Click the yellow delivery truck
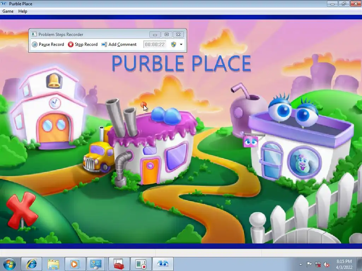This screenshot has width=362, height=271. point(98,157)
